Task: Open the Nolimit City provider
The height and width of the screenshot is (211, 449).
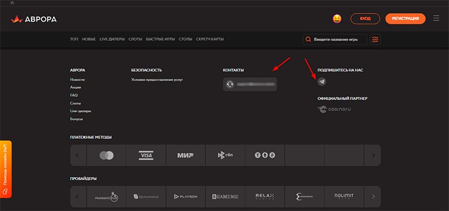Action: (x=344, y=196)
